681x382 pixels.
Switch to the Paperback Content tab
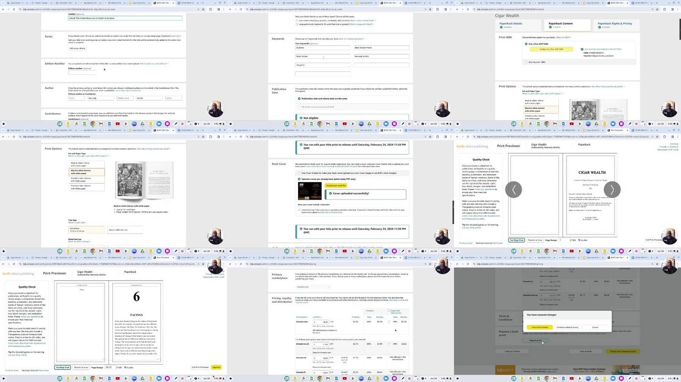click(567, 25)
